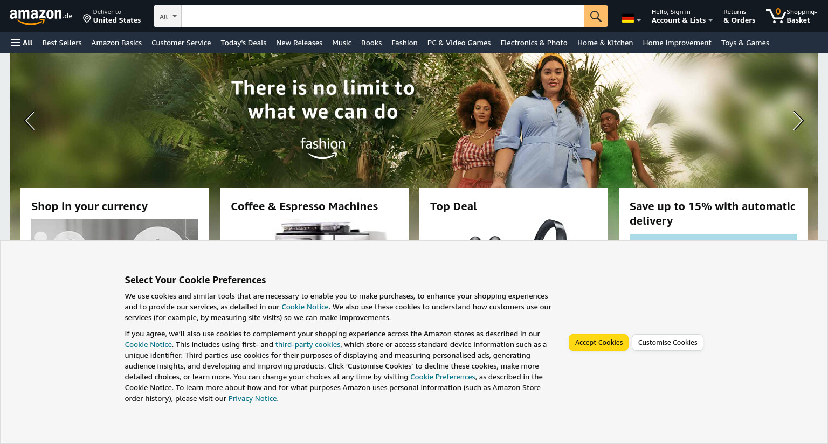The width and height of the screenshot is (828, 444).
Task: Click the Customise Cookies button
Action: [667, 343]
